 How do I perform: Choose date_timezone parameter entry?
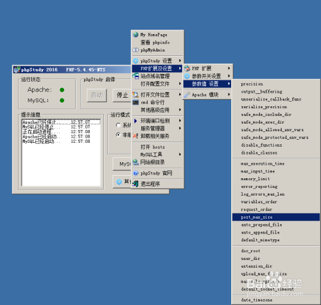tap(276, 300)
